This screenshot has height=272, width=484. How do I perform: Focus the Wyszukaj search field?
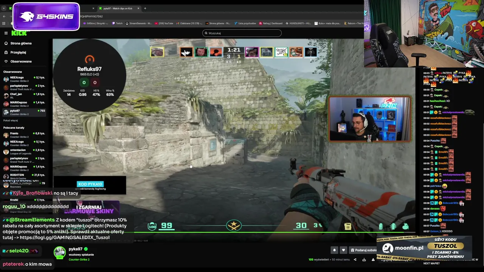242,33
